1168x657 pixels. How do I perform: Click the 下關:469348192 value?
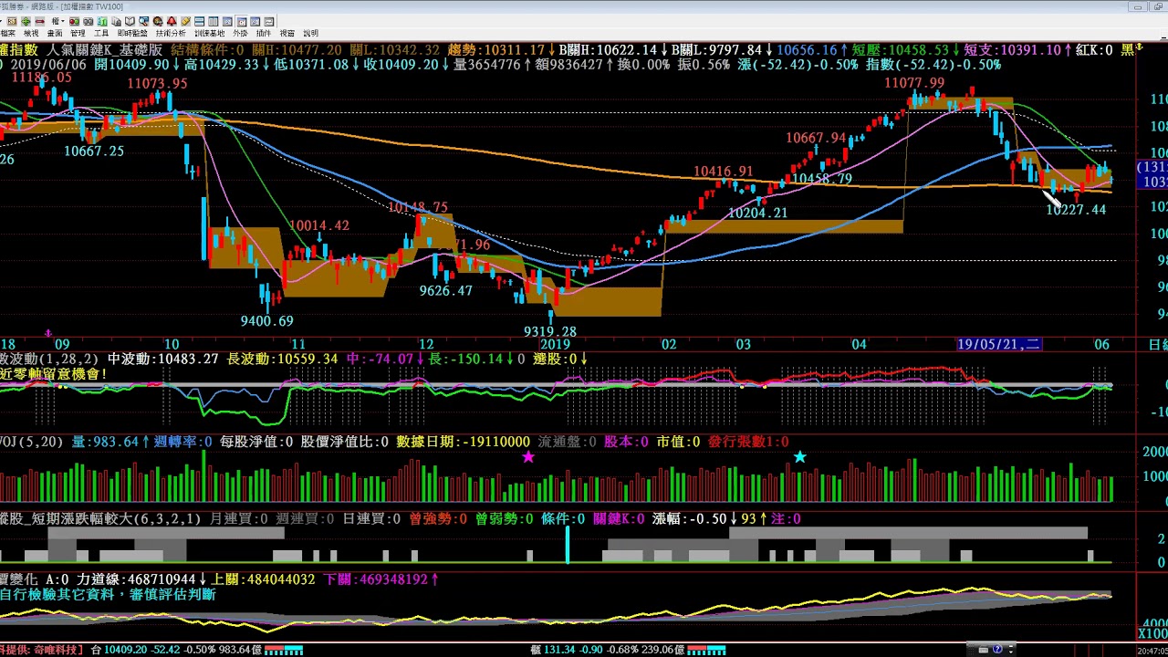pos(376,579)
